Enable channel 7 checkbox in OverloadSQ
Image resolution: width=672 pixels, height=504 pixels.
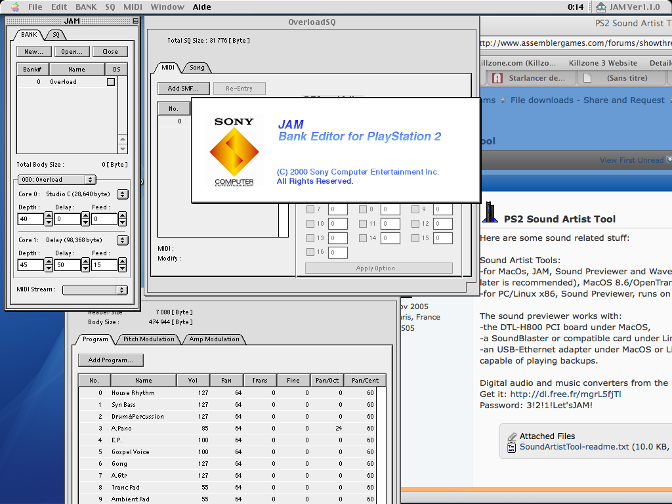coord(310,209)
